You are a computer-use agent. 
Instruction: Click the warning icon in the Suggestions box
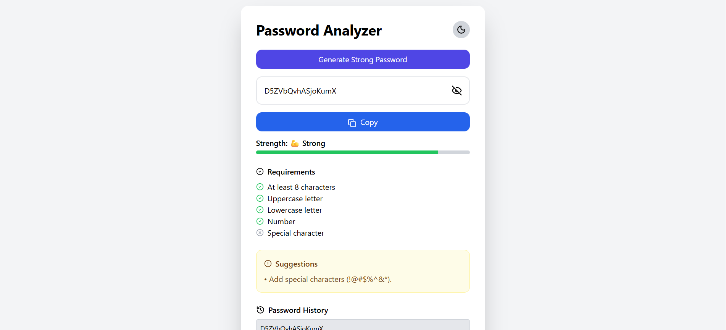point(267,264)
